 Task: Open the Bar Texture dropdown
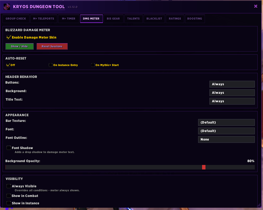pyautogui.click(x=226, y=122)
